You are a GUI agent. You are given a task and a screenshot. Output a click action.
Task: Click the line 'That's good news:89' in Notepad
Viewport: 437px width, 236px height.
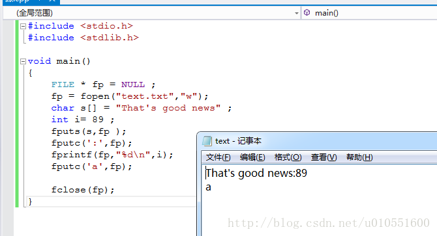point(256,173)
